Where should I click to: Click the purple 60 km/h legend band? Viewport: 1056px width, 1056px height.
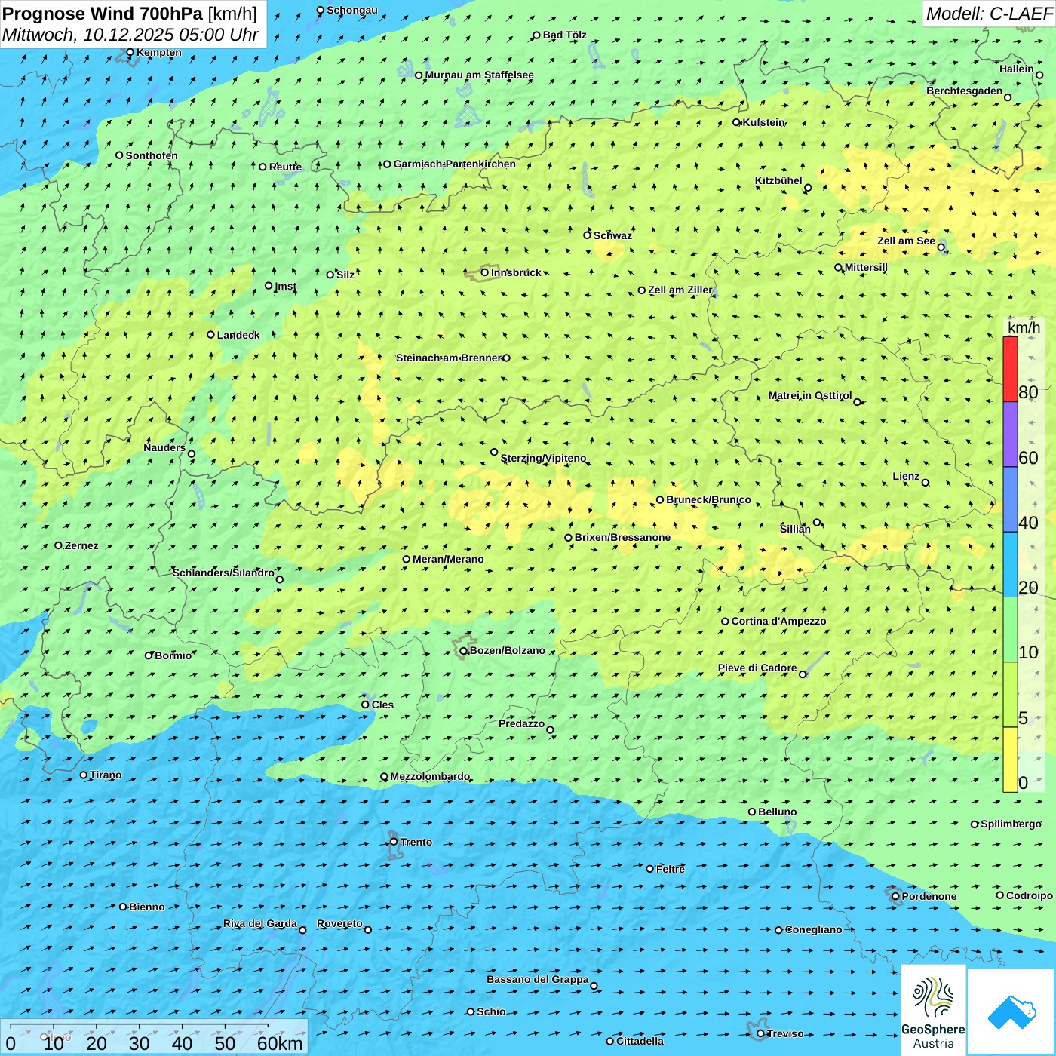[x=1010, y=434]
